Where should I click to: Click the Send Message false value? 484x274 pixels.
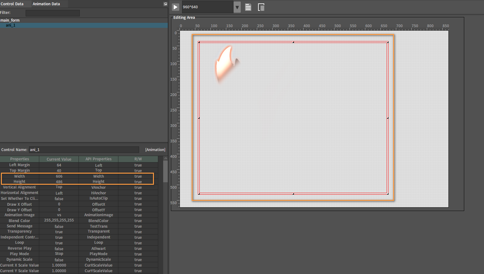coord(59,226)
